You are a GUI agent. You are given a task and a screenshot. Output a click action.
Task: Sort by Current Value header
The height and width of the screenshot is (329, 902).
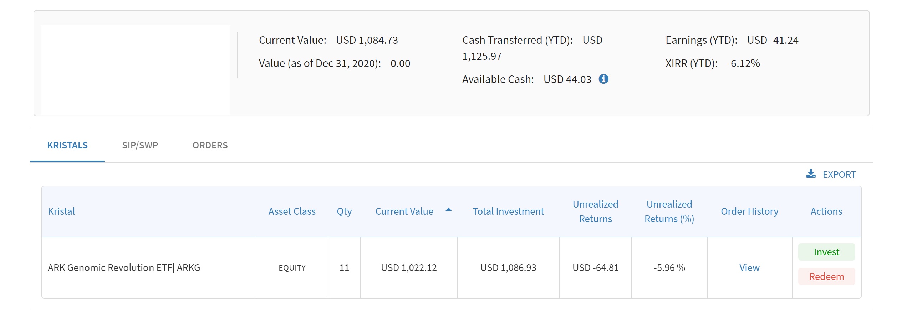(404, 211)
